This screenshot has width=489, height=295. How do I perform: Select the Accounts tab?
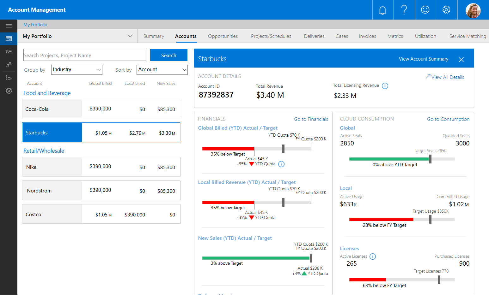[186, 36]
